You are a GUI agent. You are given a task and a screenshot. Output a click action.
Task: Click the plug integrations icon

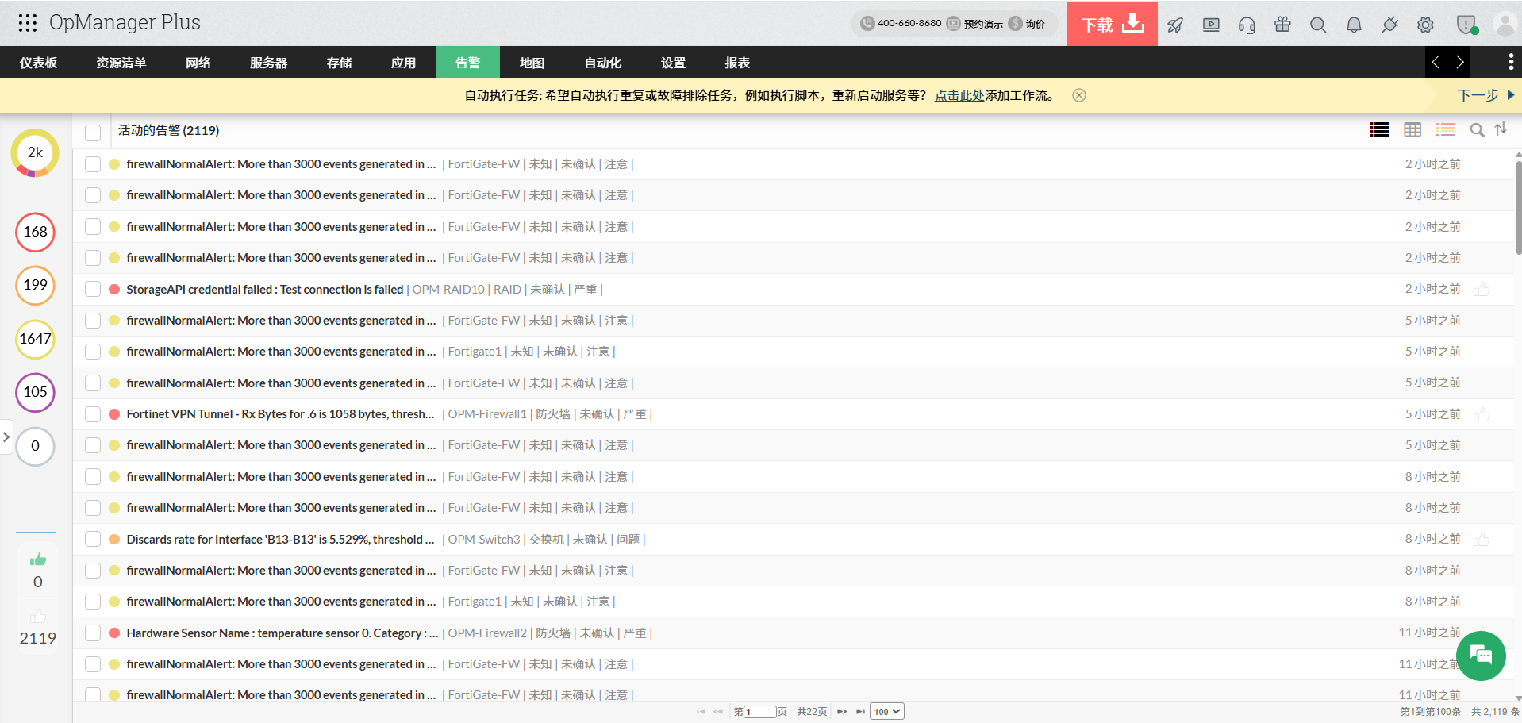[1389, 25]
